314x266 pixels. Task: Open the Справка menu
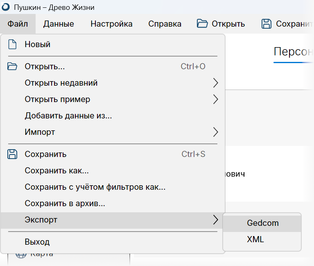pyautogui.click(x=165, y=24)
